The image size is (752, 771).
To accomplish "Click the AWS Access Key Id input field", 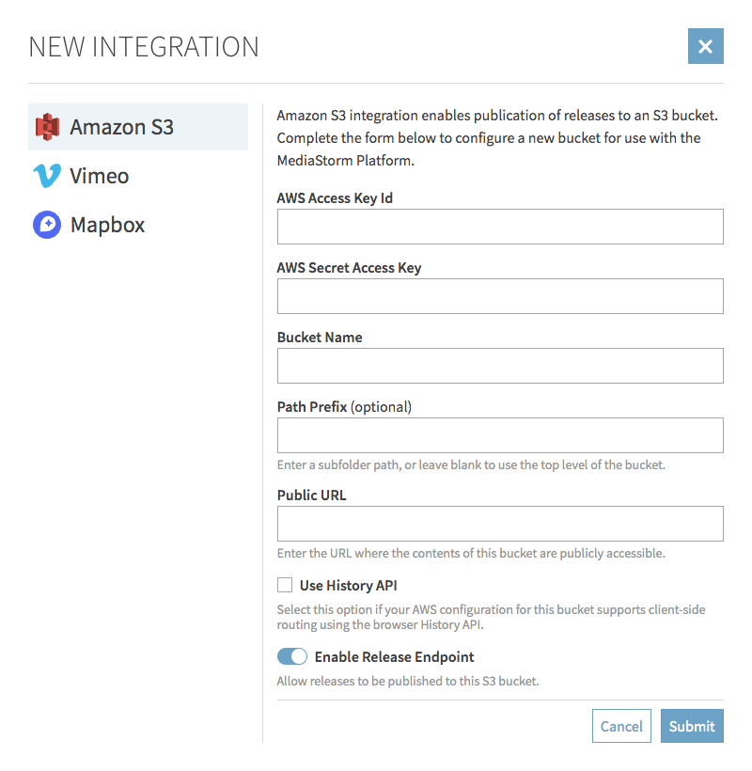I will tap(500, 227).
